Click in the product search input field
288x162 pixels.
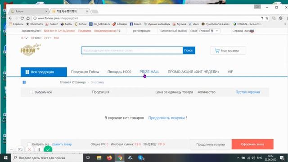132,50
